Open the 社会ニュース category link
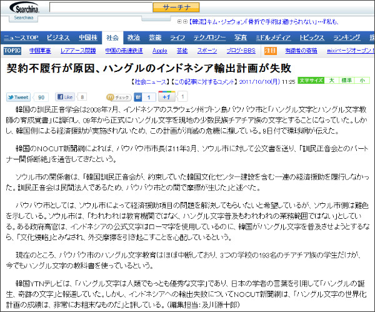 [x=150, y=82]
